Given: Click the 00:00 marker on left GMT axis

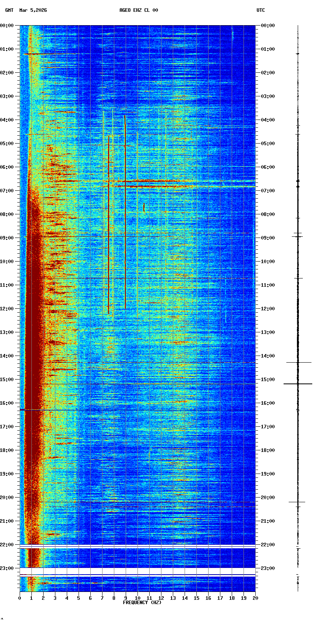Looking at the screenshot, I should (x=7, y=26).
